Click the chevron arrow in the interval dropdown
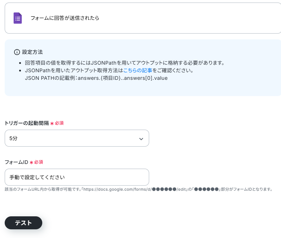Viewport: 281px width, 238px height. click(x=141, y=139)
